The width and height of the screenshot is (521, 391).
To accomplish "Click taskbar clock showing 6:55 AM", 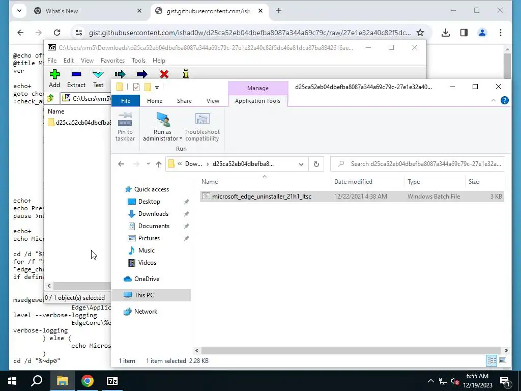I will coord(477,381).
